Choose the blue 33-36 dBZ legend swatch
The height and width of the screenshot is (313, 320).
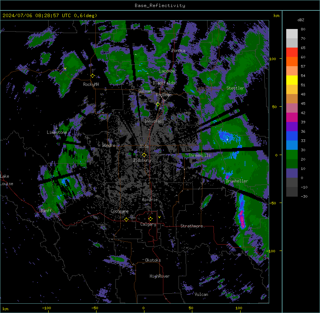click(x=292, y=136)
